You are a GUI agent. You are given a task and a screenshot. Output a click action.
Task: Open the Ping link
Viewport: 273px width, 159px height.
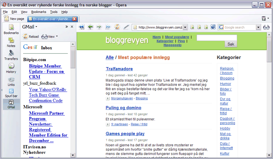[181, 41]
